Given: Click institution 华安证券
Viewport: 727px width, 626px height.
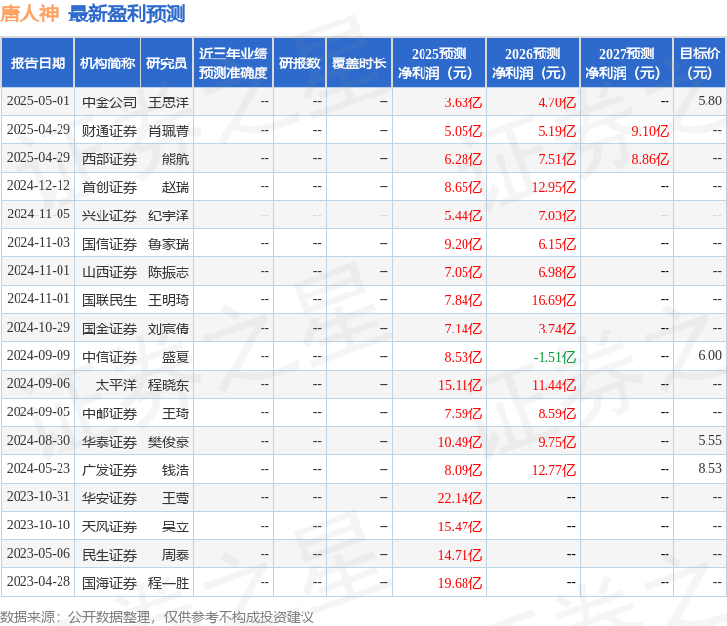Looking at the screenshot, I should (109, 498).
